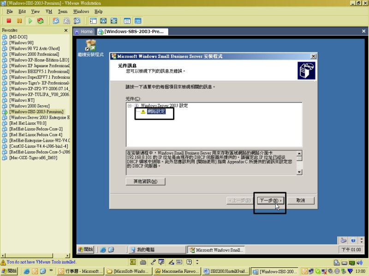
Task: Click the Reset toolbar icon
Action: coord(41,21)
